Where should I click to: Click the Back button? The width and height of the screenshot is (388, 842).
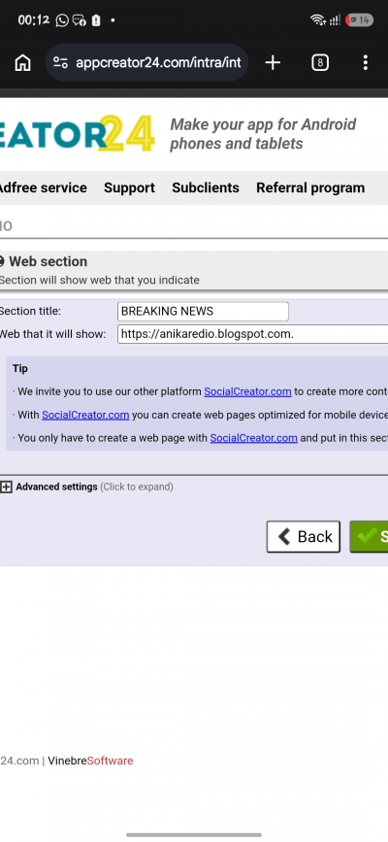(304, 536)
